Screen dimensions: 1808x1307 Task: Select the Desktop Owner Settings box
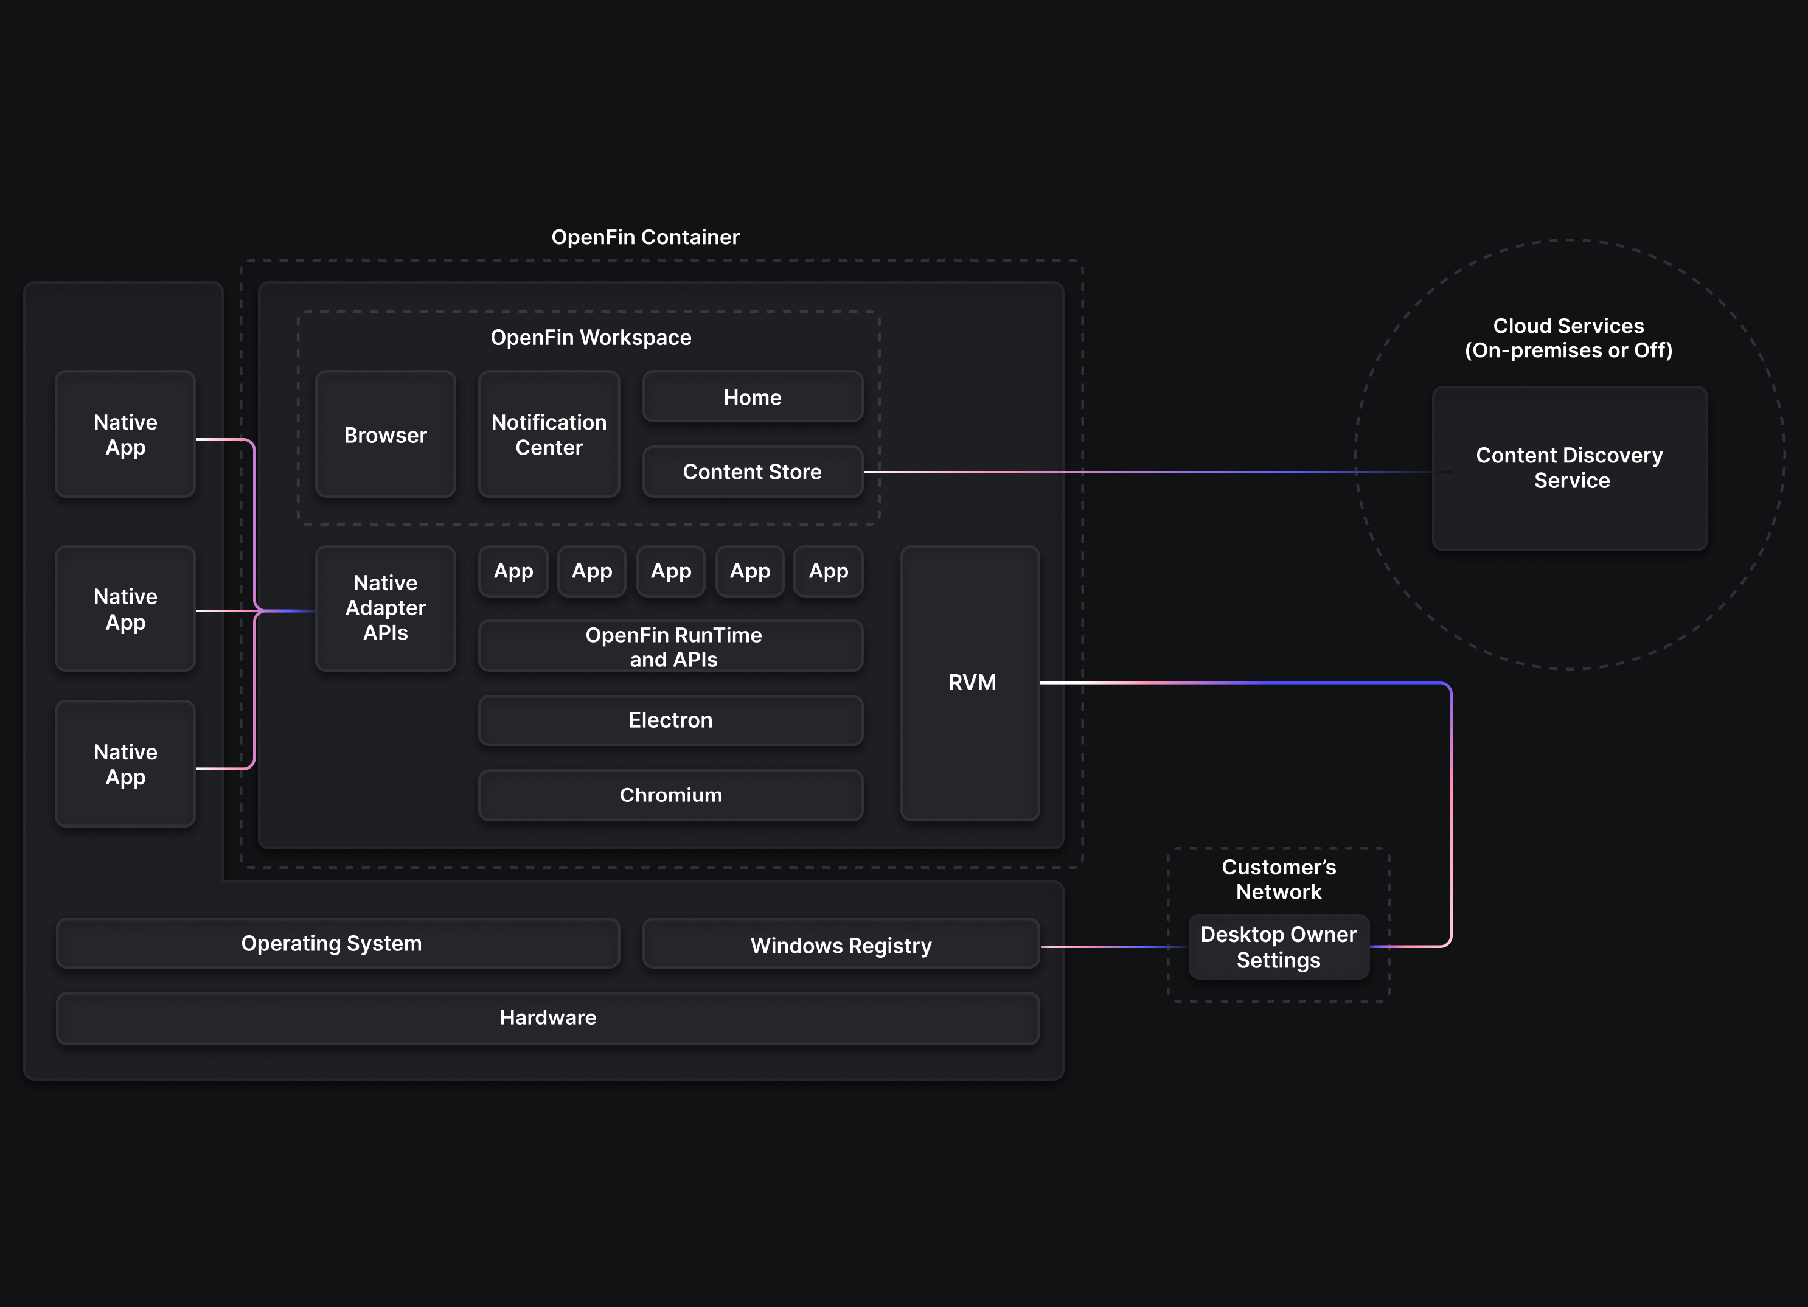[1279, 947]
